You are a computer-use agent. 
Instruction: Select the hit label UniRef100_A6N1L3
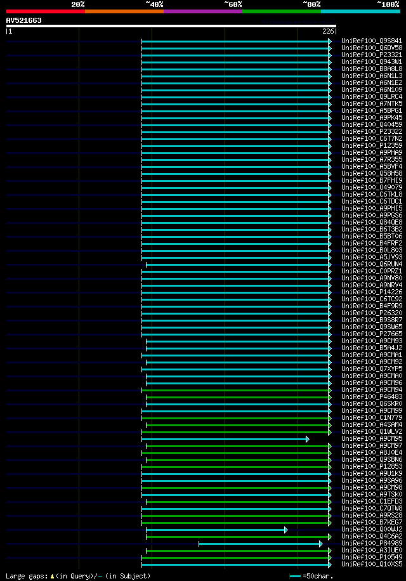point(372,75)
